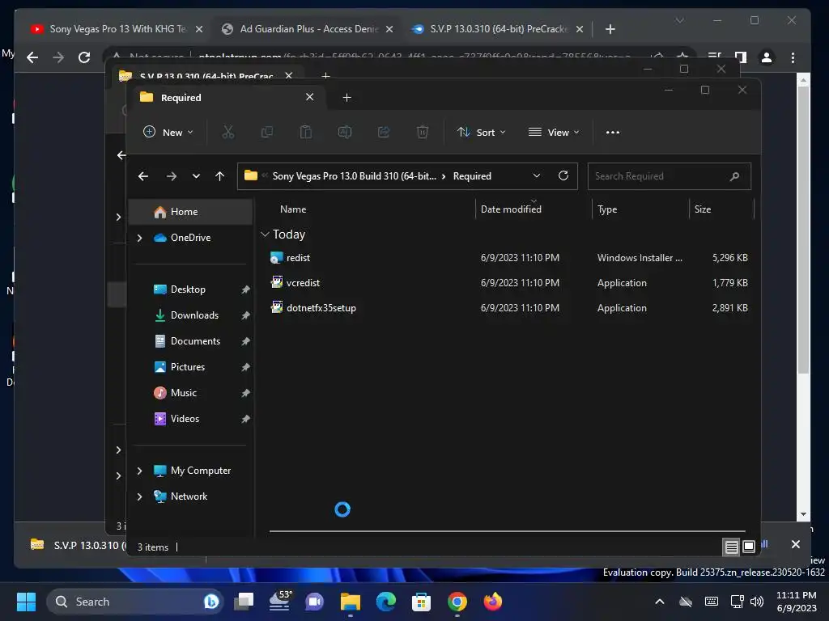Click the Search Required field
Viewport: 829px width, 621px height.
coord(669,176)
